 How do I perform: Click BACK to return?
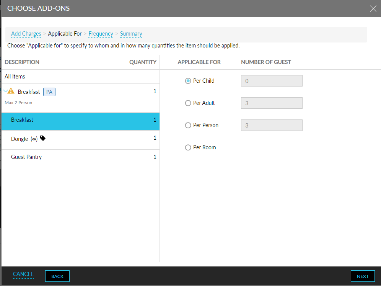pyautogui.click(x=57, y=276)
